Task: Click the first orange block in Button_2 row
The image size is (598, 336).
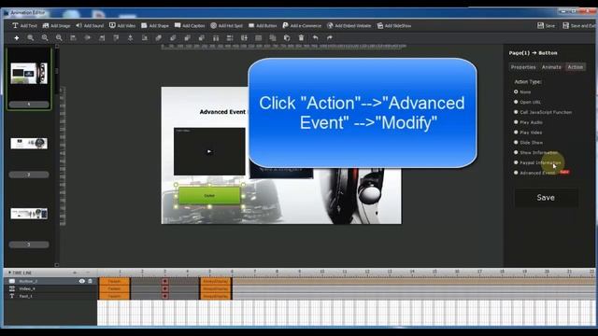Action: pyautogui.click(x=114, y=281)
